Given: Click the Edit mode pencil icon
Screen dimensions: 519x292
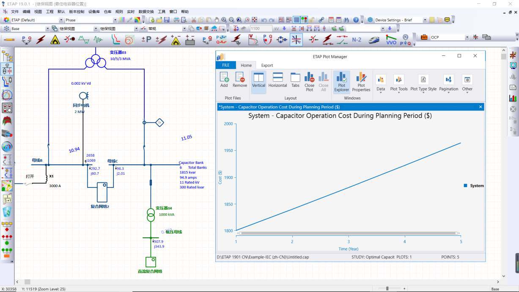Looking at the screenshot, I should [x=9, y=40].
